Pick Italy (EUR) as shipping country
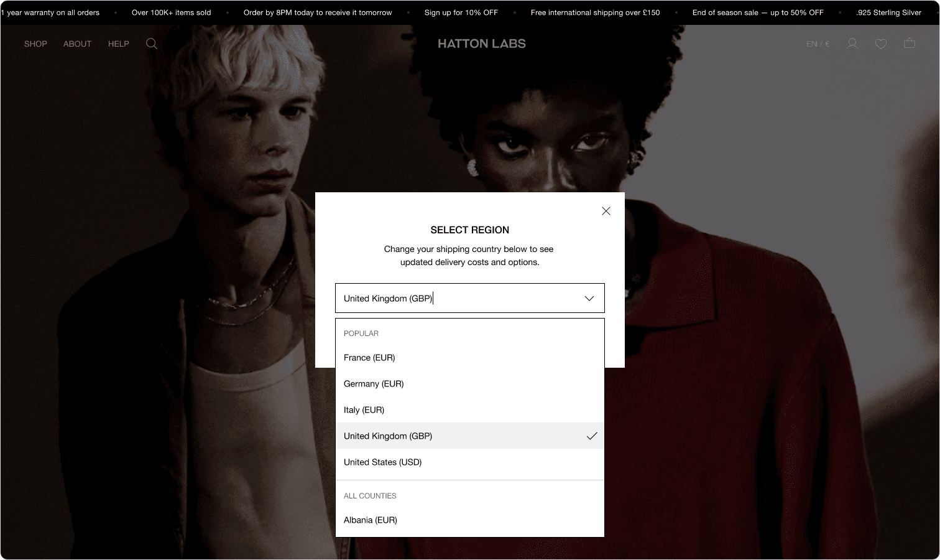This screenshot has height=560, width=940. click(470, 410)
